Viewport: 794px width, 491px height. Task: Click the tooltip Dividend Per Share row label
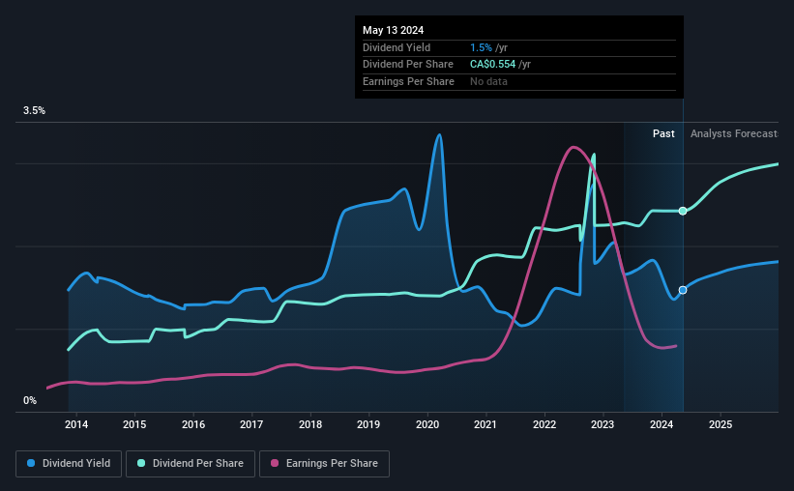coord(408,65)
